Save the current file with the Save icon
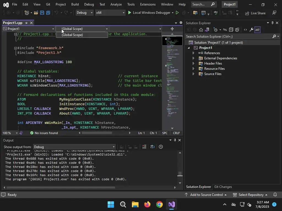The height and width of the screenshot is (211, 282). pyautogui.click(x=42, y=13)
